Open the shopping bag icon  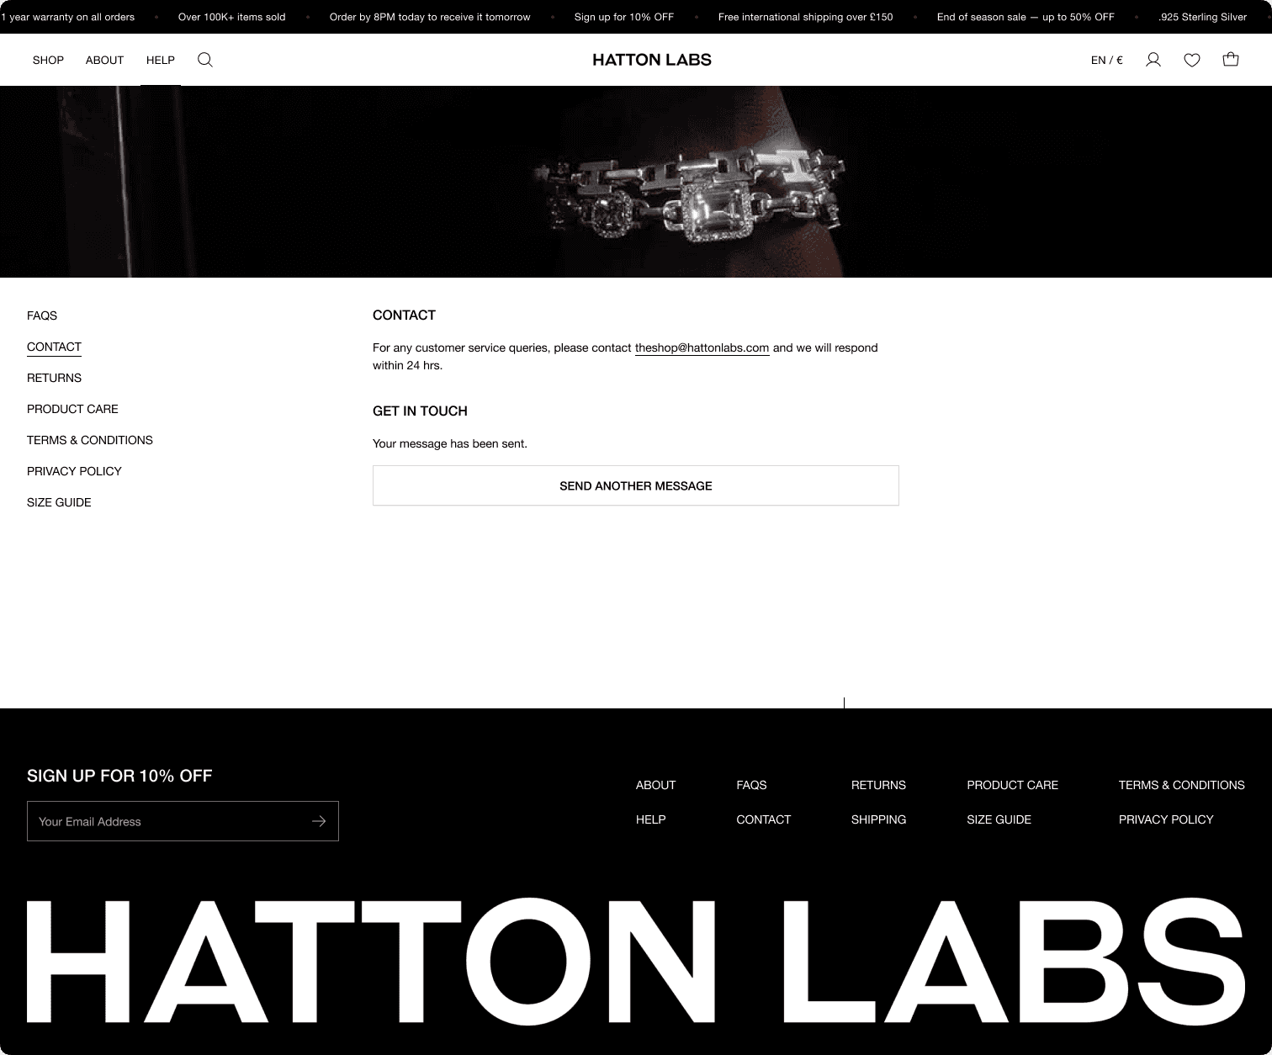(1231, 60)
